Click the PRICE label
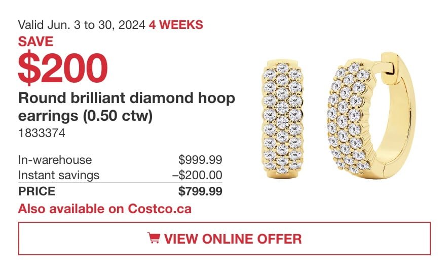This screenshot has width=448, height=271. pos(36,191)
